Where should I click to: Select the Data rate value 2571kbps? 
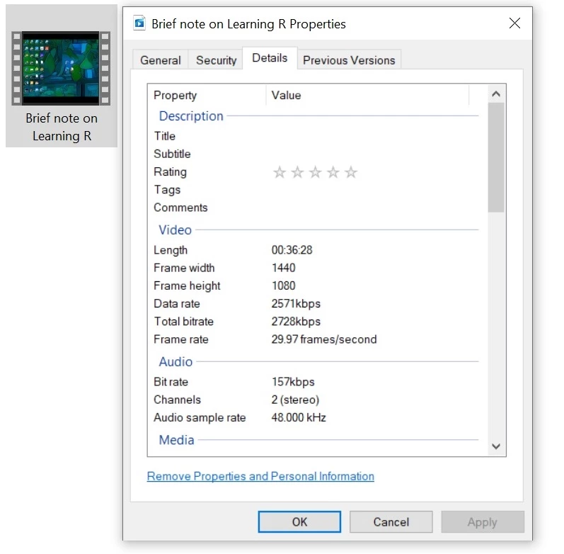(296, 304)
